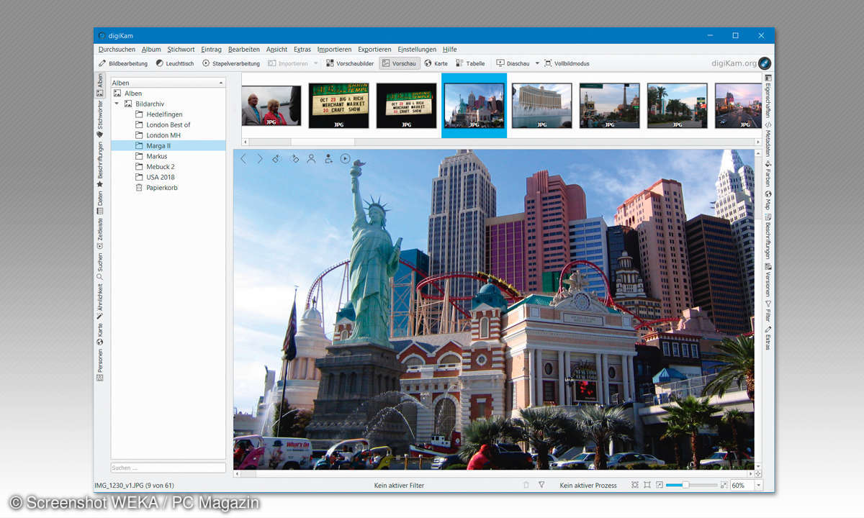Open the Map right sidebar tab

click(768, 201)
